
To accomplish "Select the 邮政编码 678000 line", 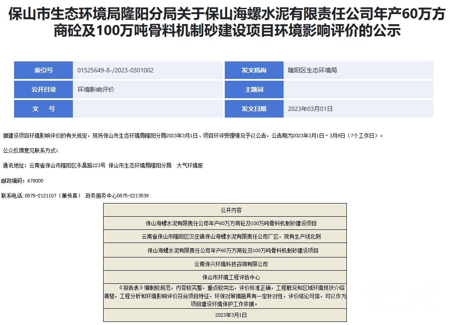I will point(23,181).
